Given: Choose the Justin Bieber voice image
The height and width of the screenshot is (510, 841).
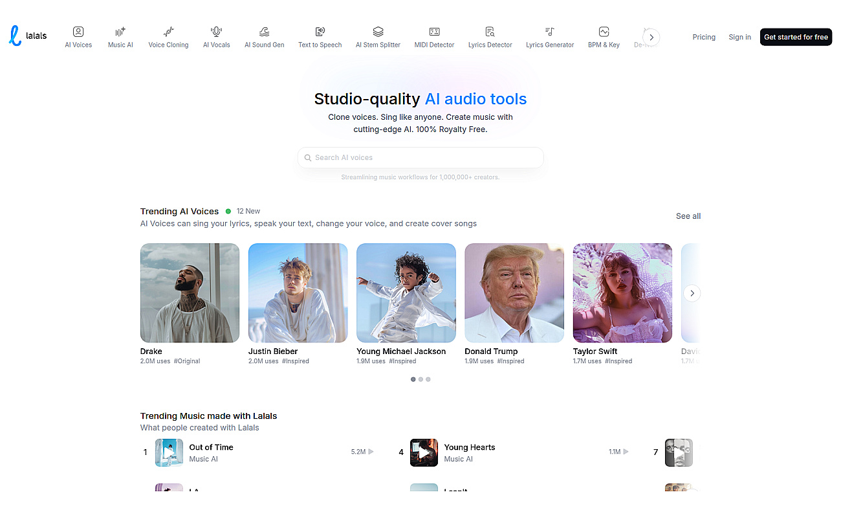Looking at the screenshot, I should [x=298, y=293].
